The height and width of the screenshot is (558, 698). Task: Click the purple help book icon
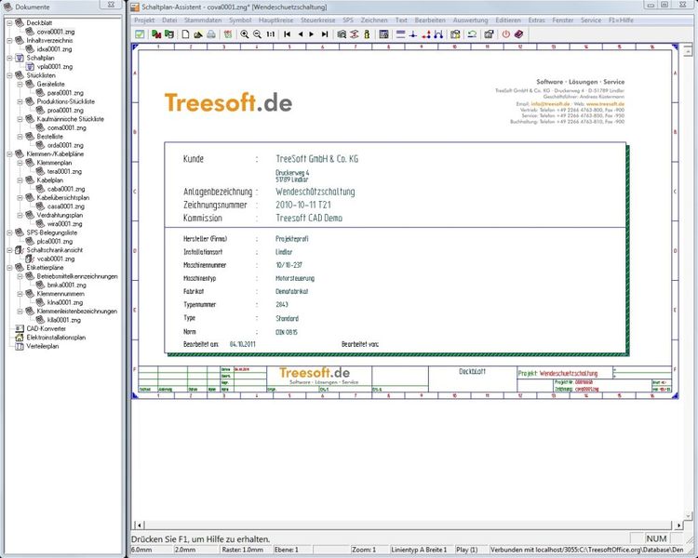tap(518, 34)
